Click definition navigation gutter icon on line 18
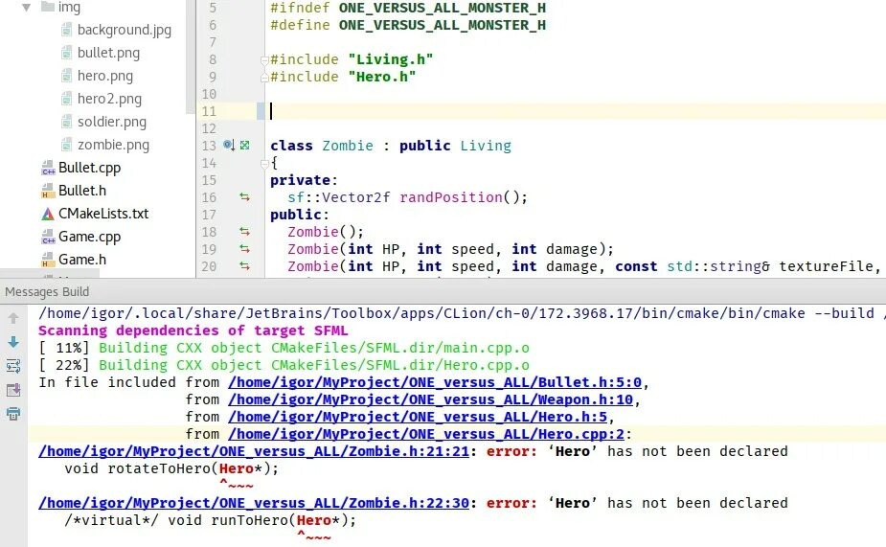 244,232
